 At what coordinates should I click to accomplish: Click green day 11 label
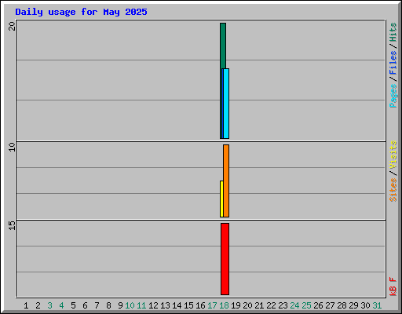click(141, 305)
